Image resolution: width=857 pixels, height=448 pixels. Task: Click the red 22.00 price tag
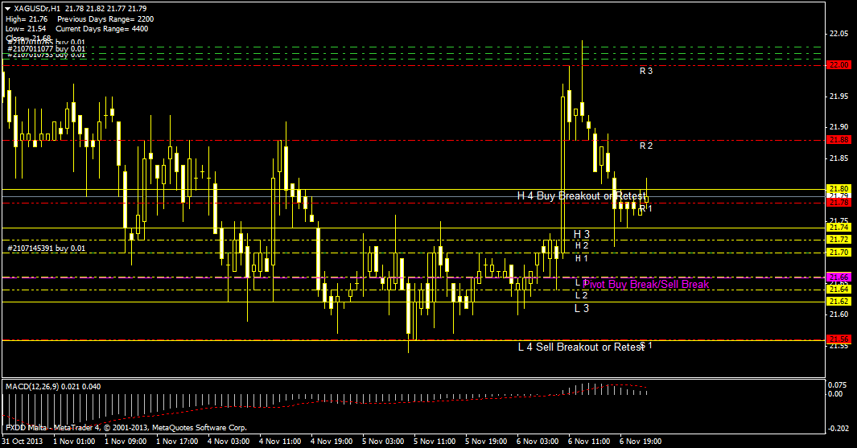[x=839, y=65]
